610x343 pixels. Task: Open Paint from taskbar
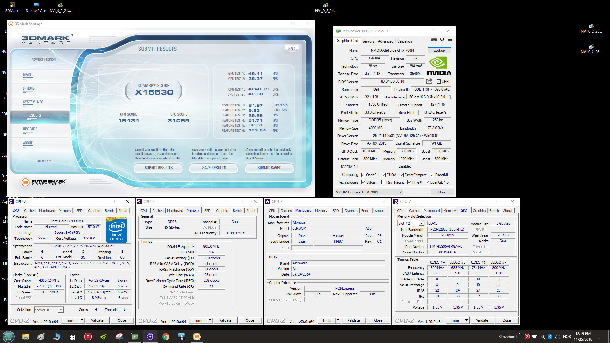click(x=41, y=337)
